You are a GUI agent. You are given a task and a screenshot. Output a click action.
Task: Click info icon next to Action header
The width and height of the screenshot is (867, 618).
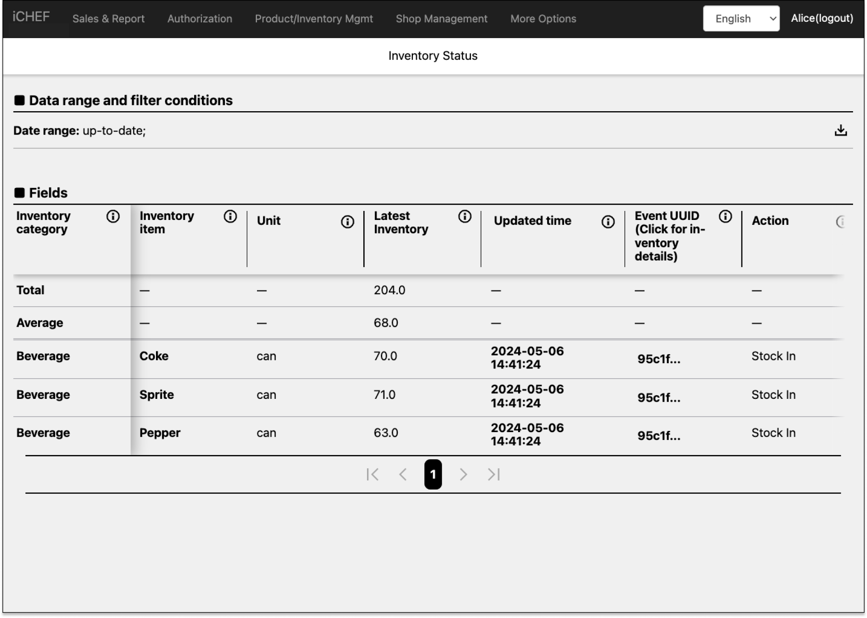click(840, 222)
